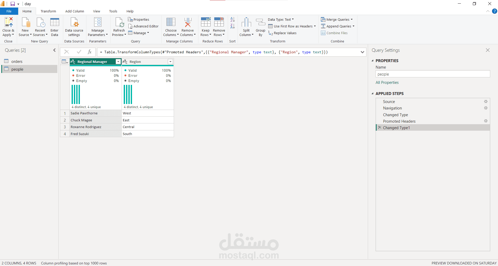Viewport: 498px width, 266px height.
Task: Expand the formula bar
Action: click(x=362, y=52)
